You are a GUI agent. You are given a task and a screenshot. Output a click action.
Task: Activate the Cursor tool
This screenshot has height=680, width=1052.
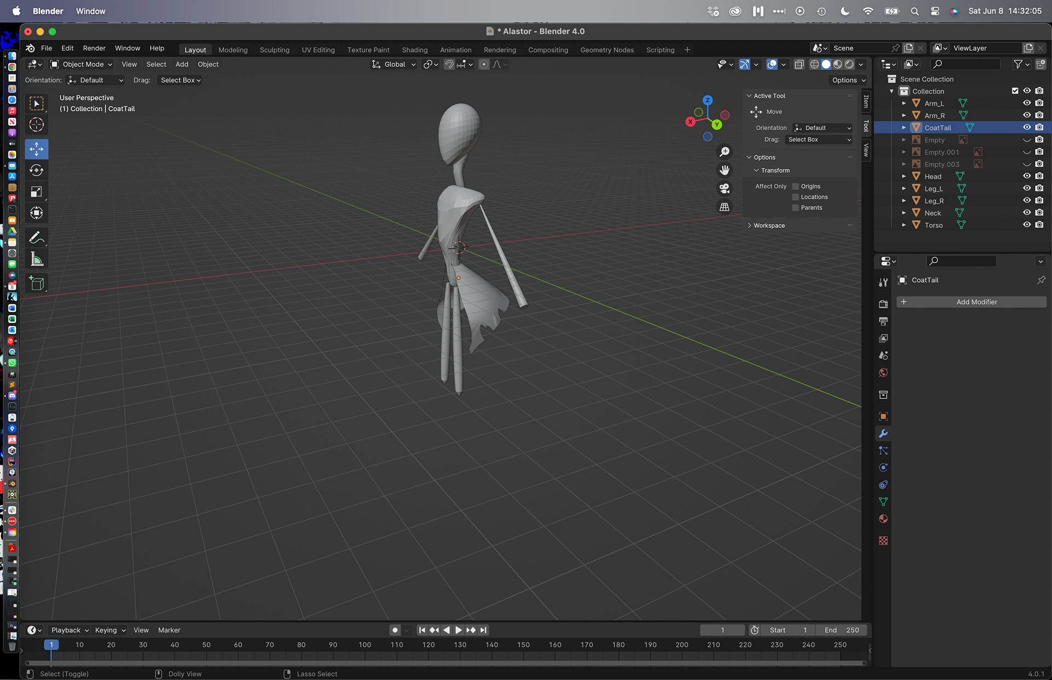tap(37, 125)
